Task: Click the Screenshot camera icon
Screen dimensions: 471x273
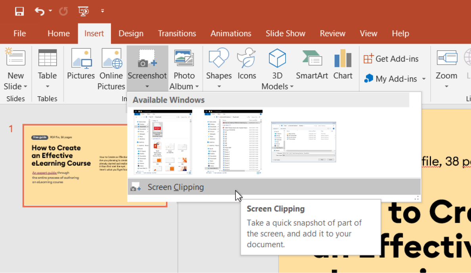Action: [x=147, y=59]
